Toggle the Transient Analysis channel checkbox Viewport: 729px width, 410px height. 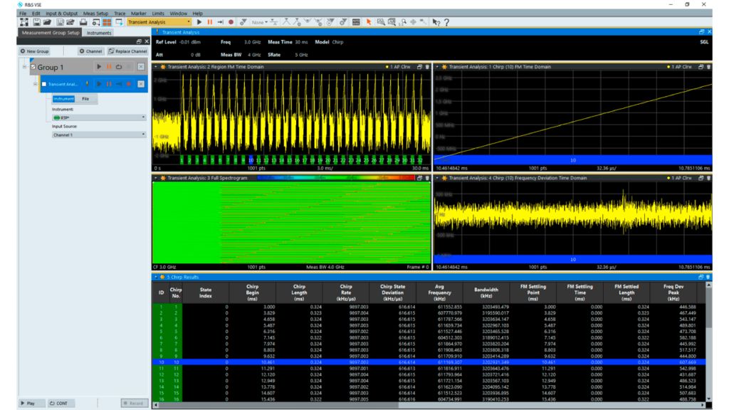pyautogui.click(x=44, y=84)
